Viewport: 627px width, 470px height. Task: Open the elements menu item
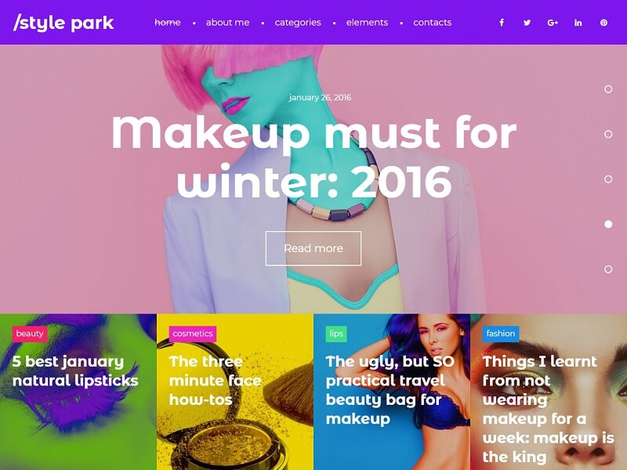click(x=367, y=23)
